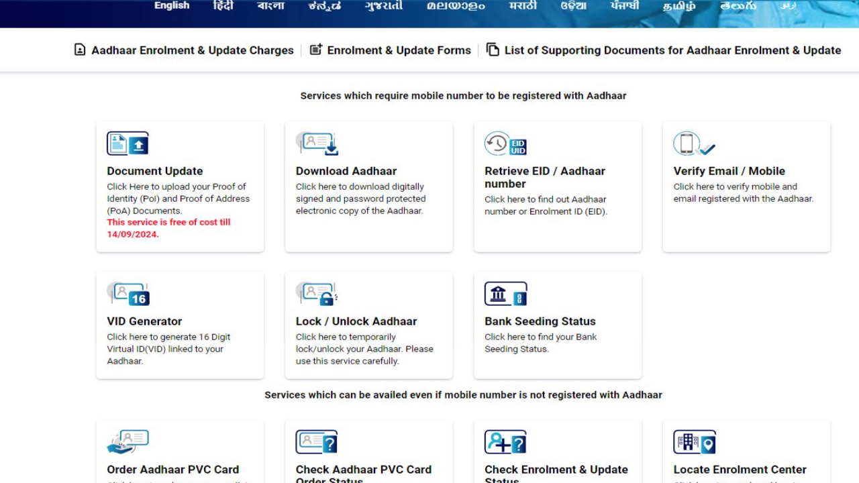
Task: Open the Lock / Unlock Aadhaar title
Action: tap(356, 321)
